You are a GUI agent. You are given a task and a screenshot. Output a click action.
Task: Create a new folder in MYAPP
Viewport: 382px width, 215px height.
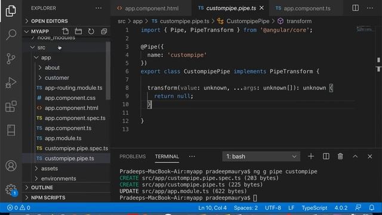click(78, 31)
